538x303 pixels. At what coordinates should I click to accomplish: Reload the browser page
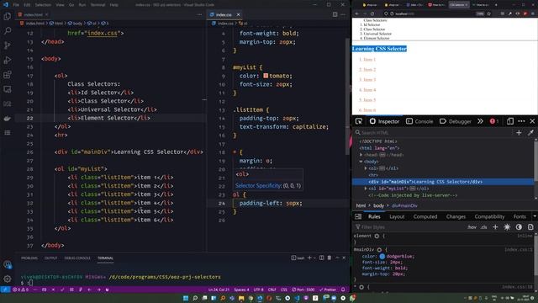(x=372, y=13)
